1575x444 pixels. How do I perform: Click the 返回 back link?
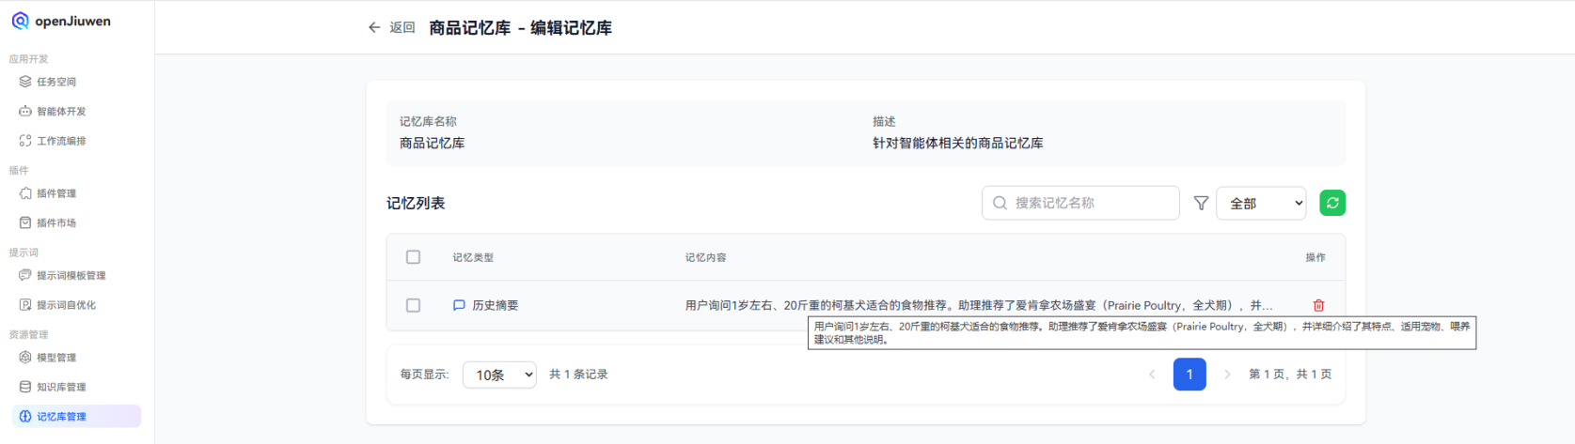(x=402, y=28)
